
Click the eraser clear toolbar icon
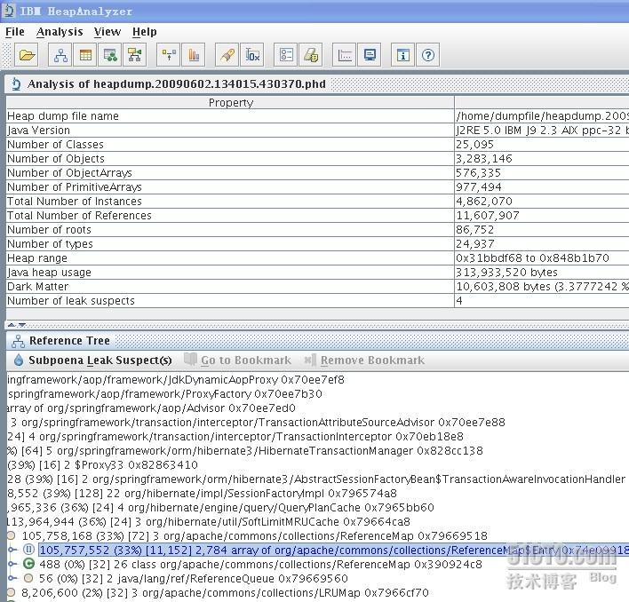click(310, 55)
